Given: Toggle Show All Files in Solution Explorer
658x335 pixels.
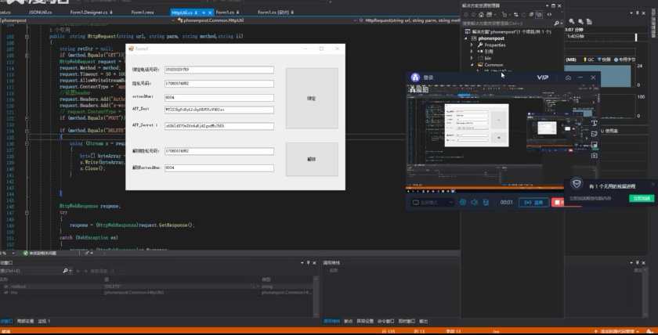Looking at the screenshot, I should [539, 15].
